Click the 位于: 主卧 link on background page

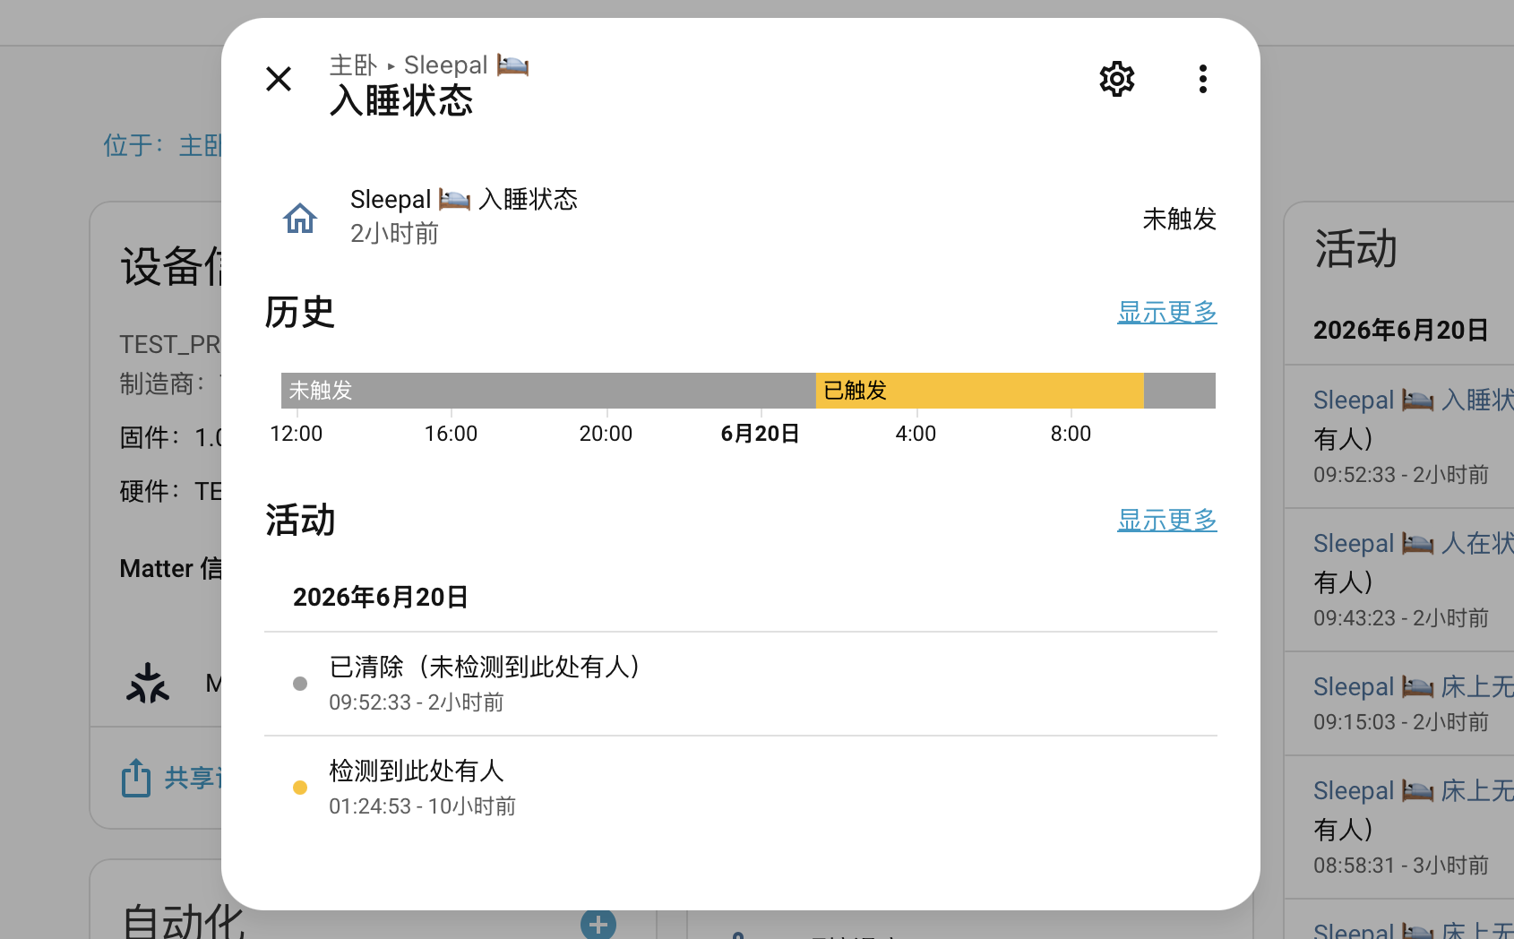click(x=162, y=145)
